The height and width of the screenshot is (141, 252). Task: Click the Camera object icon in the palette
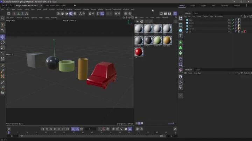(181, 82)
